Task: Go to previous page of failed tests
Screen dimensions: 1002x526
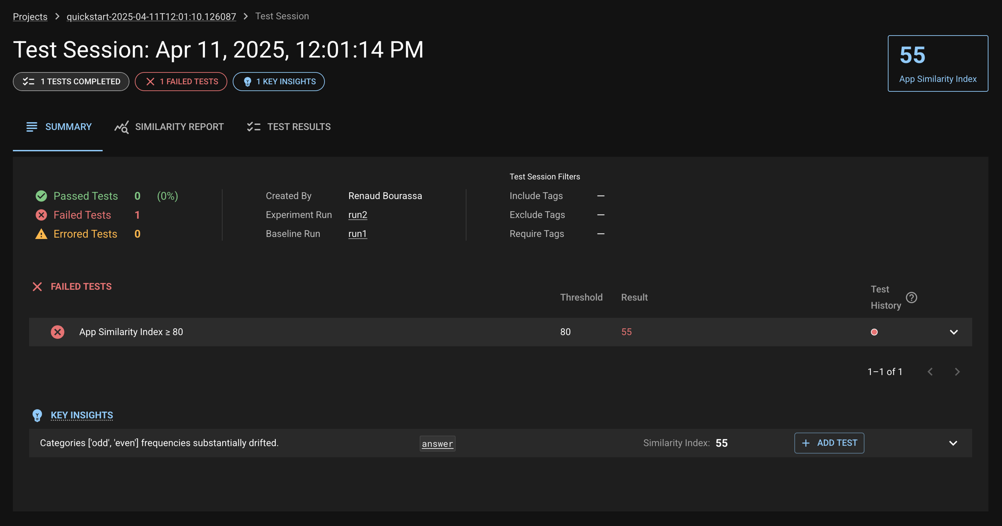Action: coord(930,372)
